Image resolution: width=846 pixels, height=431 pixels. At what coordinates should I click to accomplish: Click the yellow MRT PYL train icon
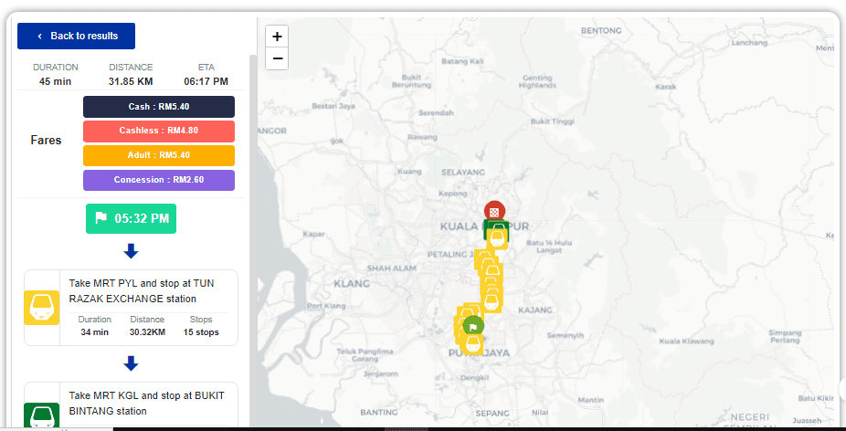pyautogui.click(x=41, y=308)
